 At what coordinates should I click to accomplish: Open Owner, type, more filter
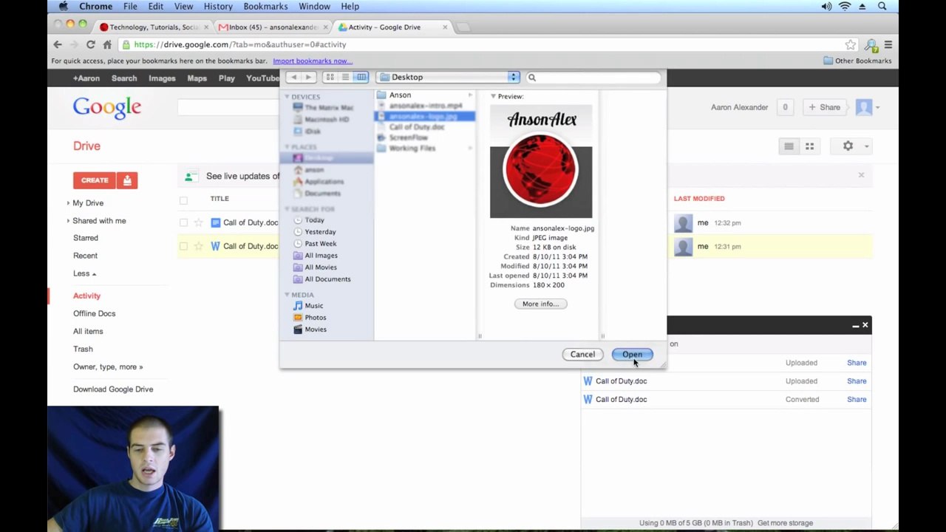108,367
